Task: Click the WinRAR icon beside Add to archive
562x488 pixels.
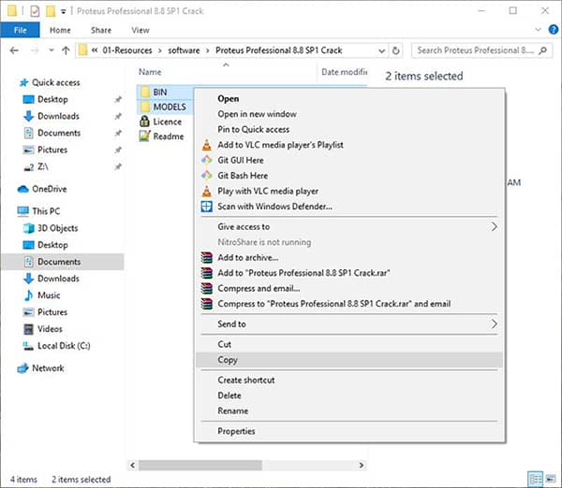Action: tap(207, 258)
